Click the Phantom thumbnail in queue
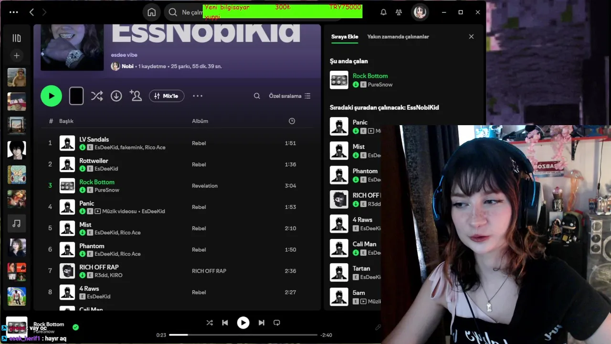Image resolution: width=611 pixels, height=344 pixels. point(339,175)
